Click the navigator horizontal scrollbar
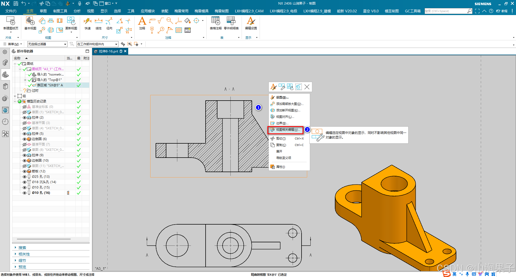This screenshot has height=277, width=516. 44,239
